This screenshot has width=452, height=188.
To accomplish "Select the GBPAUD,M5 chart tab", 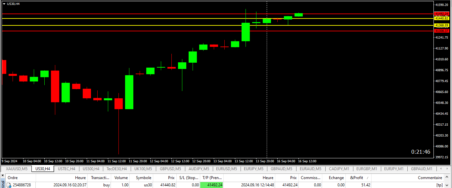I will pyautogui.click(x=281, y=169).
